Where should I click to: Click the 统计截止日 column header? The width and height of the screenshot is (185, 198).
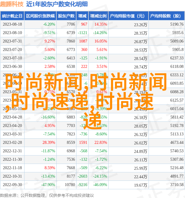pos(12,16)
